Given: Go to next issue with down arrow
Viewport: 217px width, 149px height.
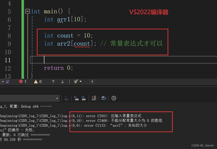Looking at the screenshot, I should pos(63,82).
